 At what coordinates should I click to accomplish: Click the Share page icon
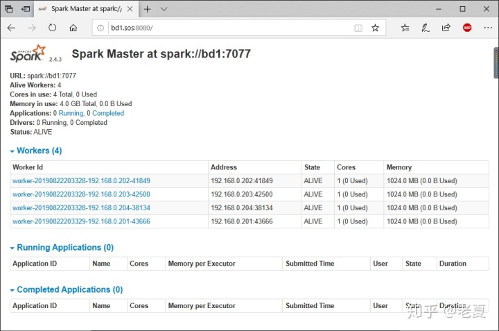[446, 28]
